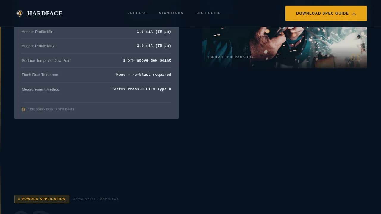
Task: Select the Powder Application badge
Action: tap(42, 199)
